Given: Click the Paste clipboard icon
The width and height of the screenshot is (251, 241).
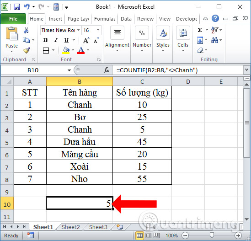Looking at the screenshot, I should (x=11, y=34).
